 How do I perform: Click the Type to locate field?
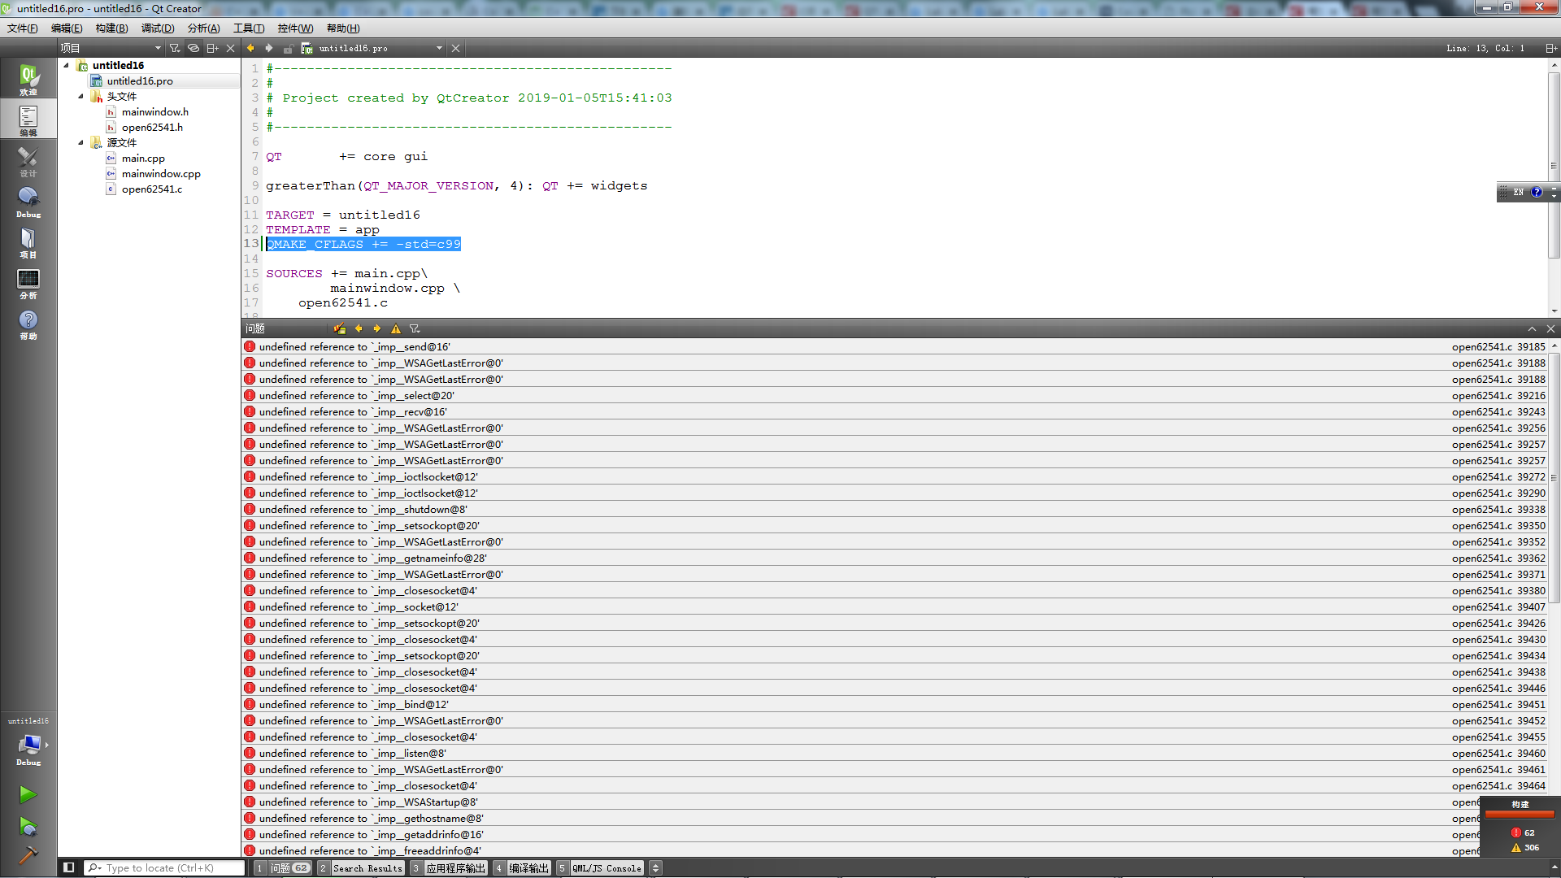point(167,867)
